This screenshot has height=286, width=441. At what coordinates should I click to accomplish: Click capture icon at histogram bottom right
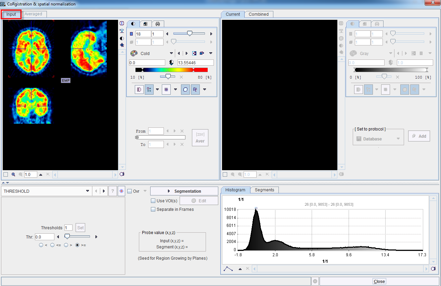pyautogui.click(x=433, y=269)
